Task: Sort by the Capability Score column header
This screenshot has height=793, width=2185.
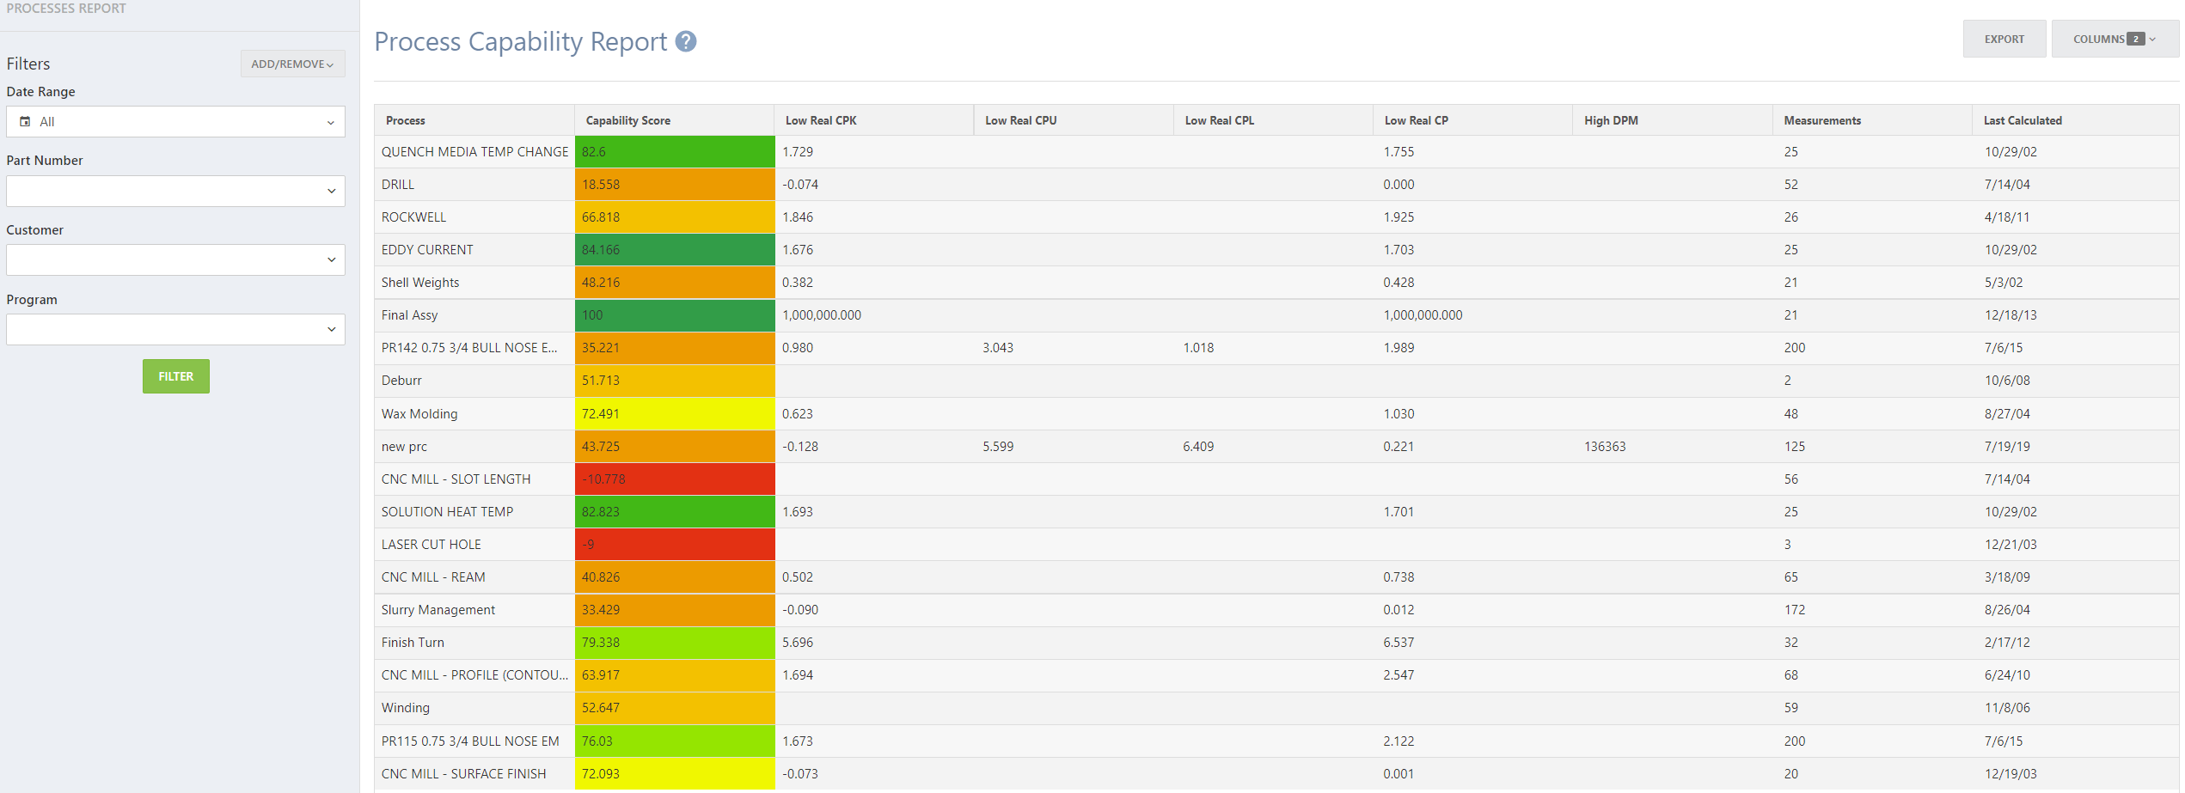Action: [627, 120]
